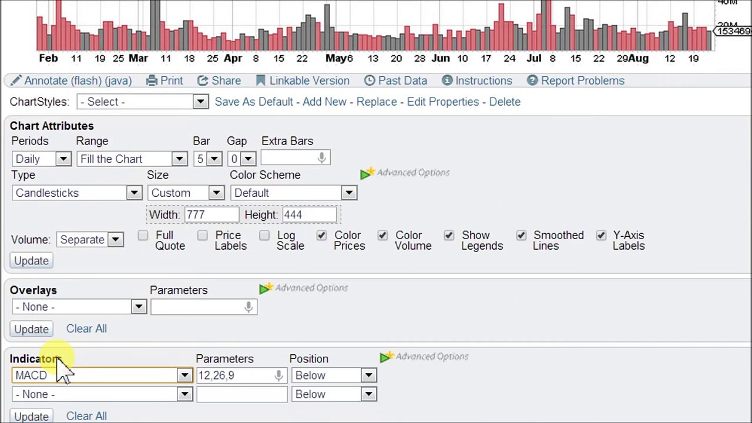Toggle the Y-Axis Labels checkbox

pyautogui.click(x=601, y=236)
